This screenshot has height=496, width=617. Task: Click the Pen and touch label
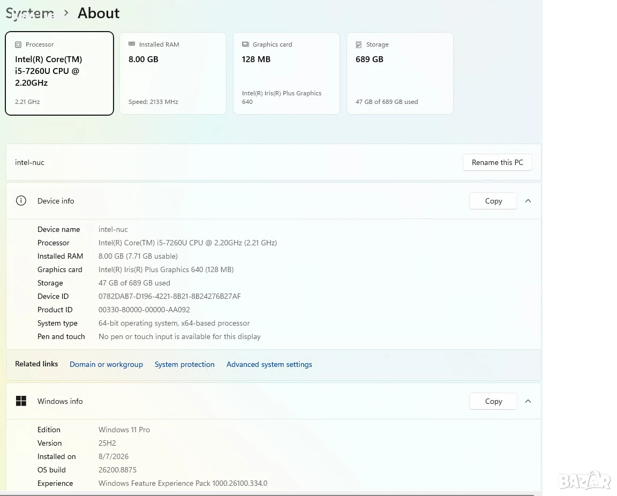coord(61,336)
